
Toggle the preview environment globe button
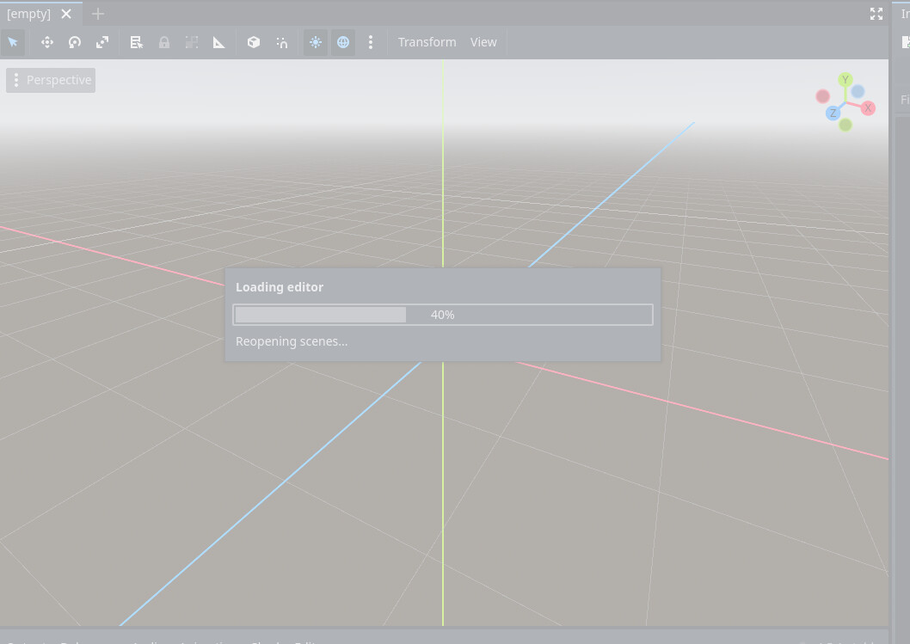coord(343,42)
